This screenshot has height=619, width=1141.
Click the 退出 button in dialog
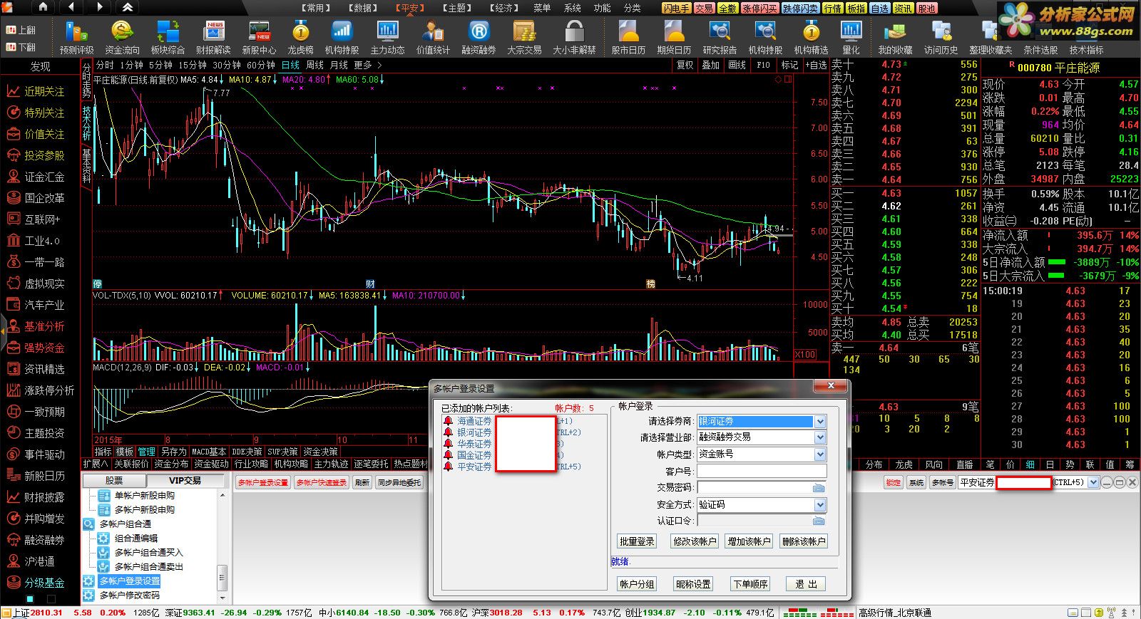[806, 584]
